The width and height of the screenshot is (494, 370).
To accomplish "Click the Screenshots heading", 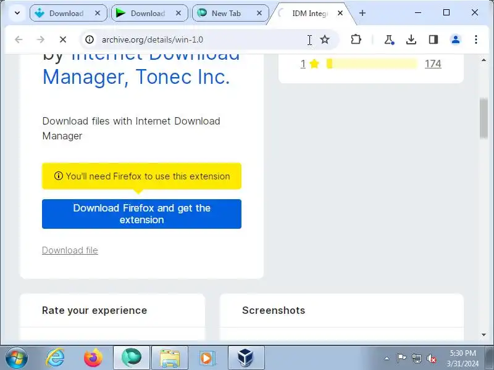I will coord(274,311).
